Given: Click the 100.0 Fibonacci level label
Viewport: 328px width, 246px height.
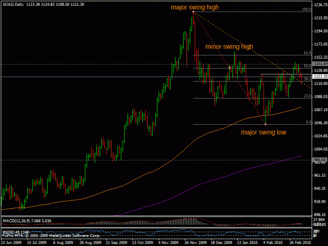Looking at the screenshot, I should [x=306, y=9].
